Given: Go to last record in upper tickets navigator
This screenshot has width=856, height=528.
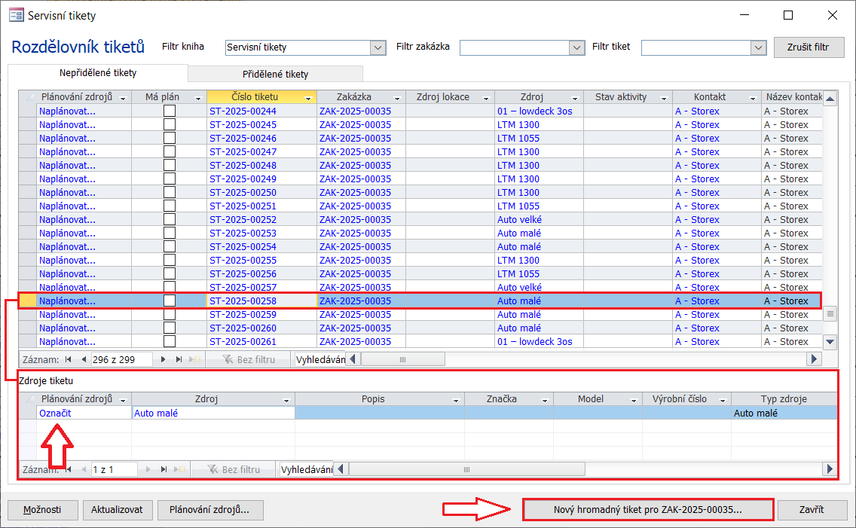Looking at the screenshot, I should pyautogui.click(x=179, y=360).
